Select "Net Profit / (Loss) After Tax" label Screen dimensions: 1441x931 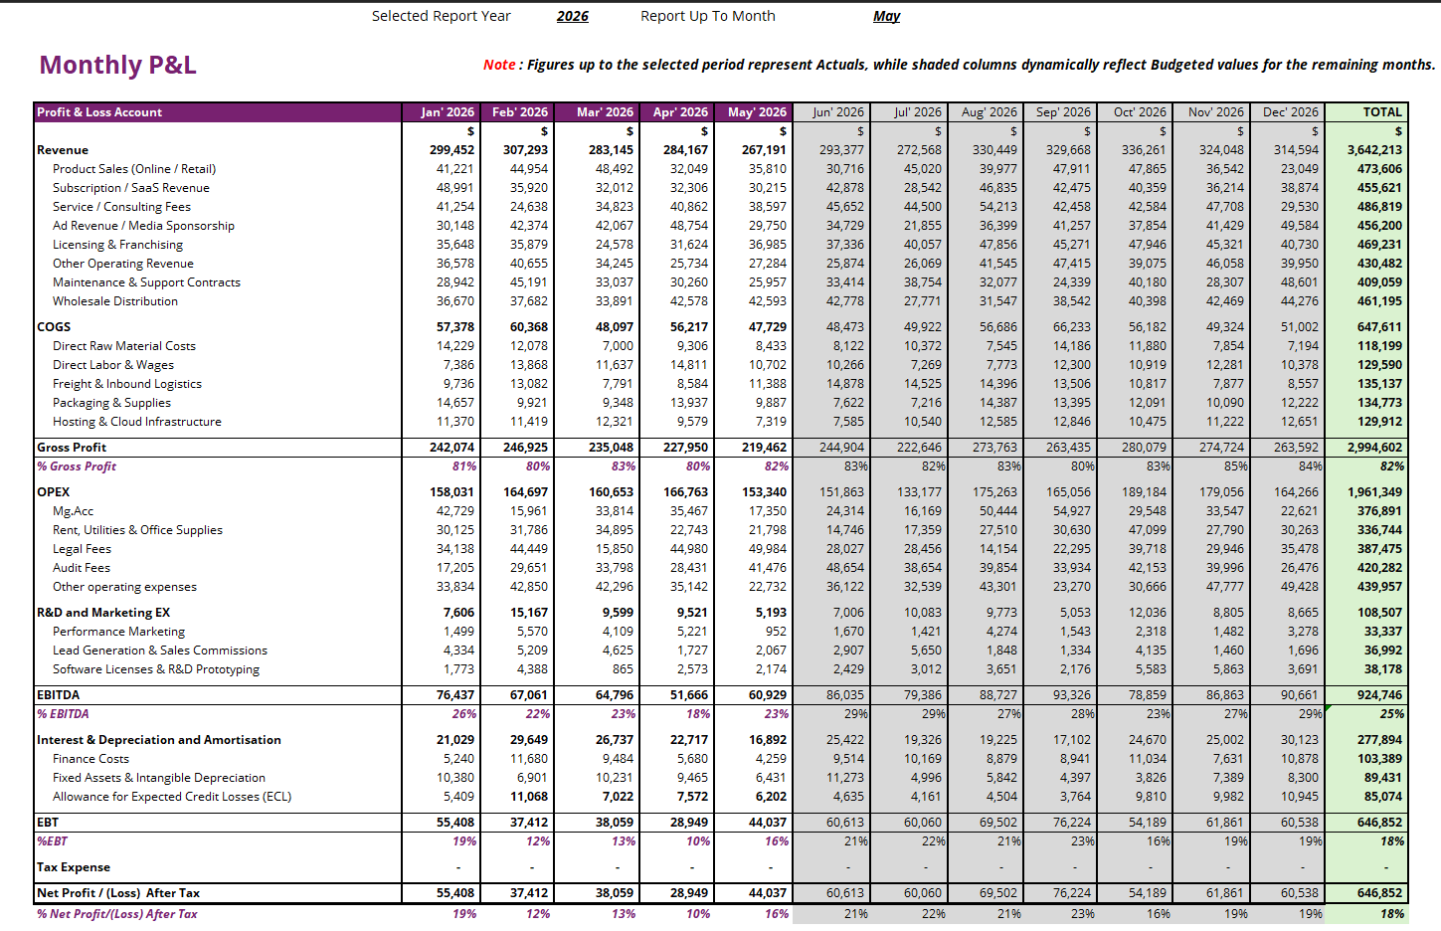pyautogui.click(x=118, y=893)
